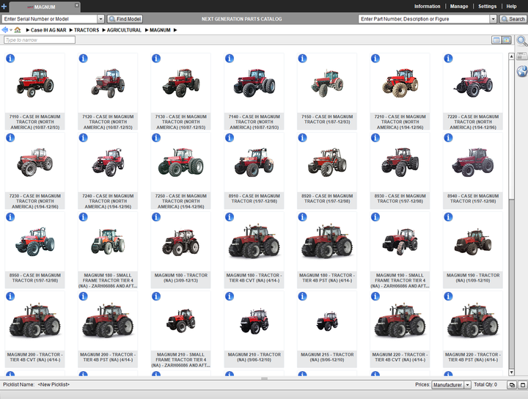Open info for Magnum 180 Tier 4B CVT

tap(230, 217)
